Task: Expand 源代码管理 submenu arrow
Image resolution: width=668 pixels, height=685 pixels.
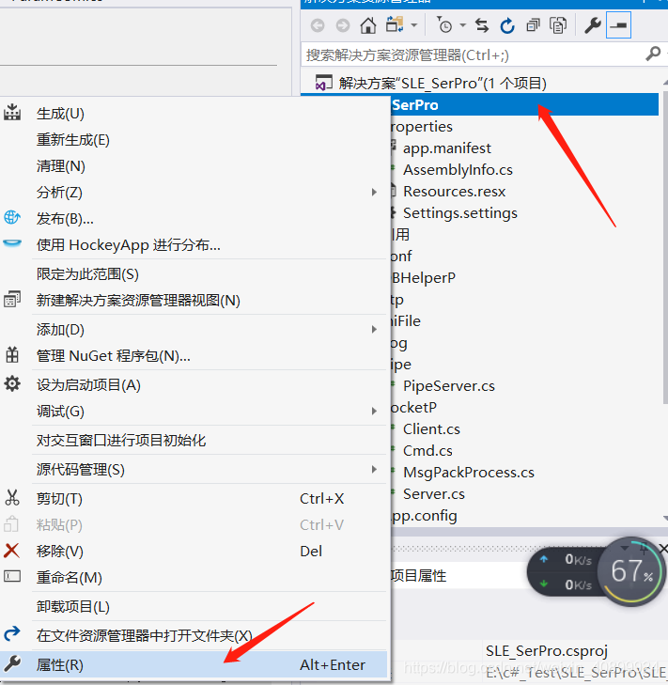Action: pyautogui.click(x=374, y=469)
